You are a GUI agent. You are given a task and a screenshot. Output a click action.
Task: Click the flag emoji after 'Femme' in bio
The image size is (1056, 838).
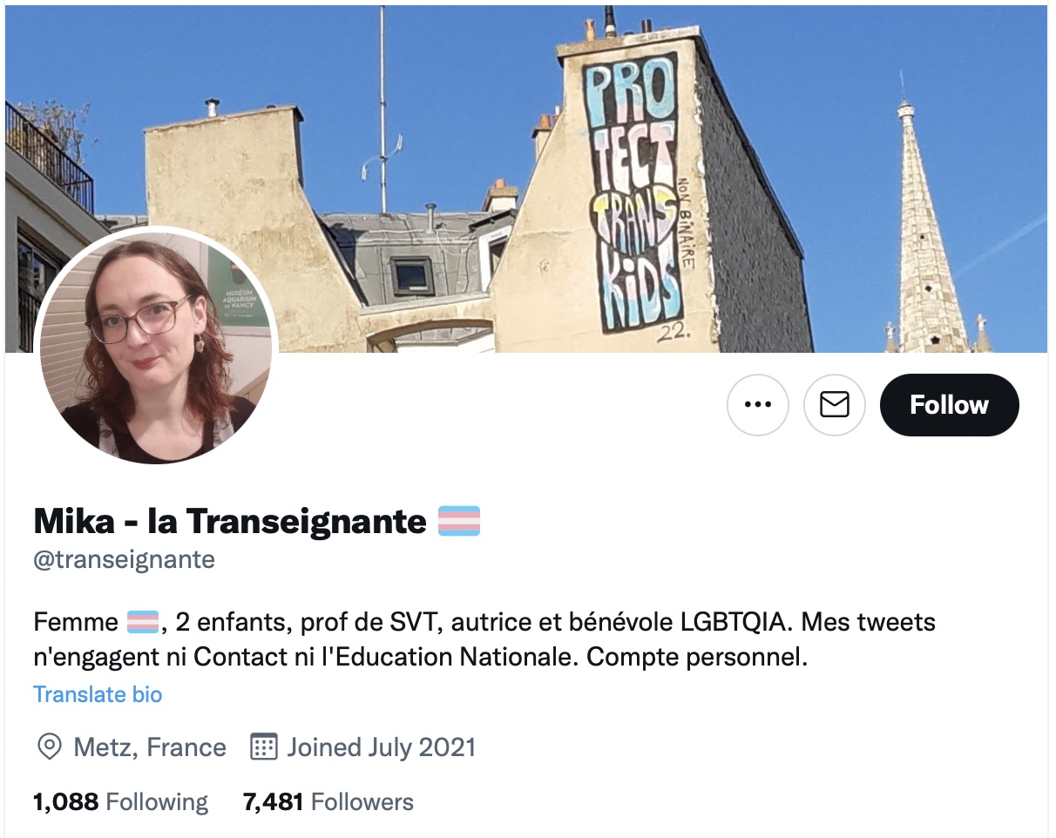[143, 623]
